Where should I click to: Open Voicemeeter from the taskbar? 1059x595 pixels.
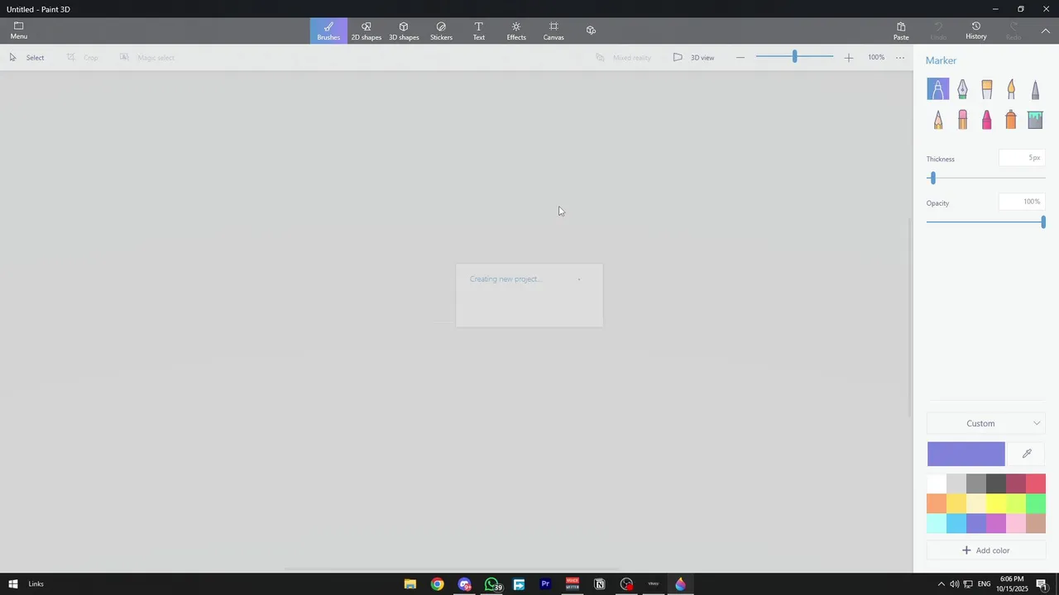[x=573, y=584]
